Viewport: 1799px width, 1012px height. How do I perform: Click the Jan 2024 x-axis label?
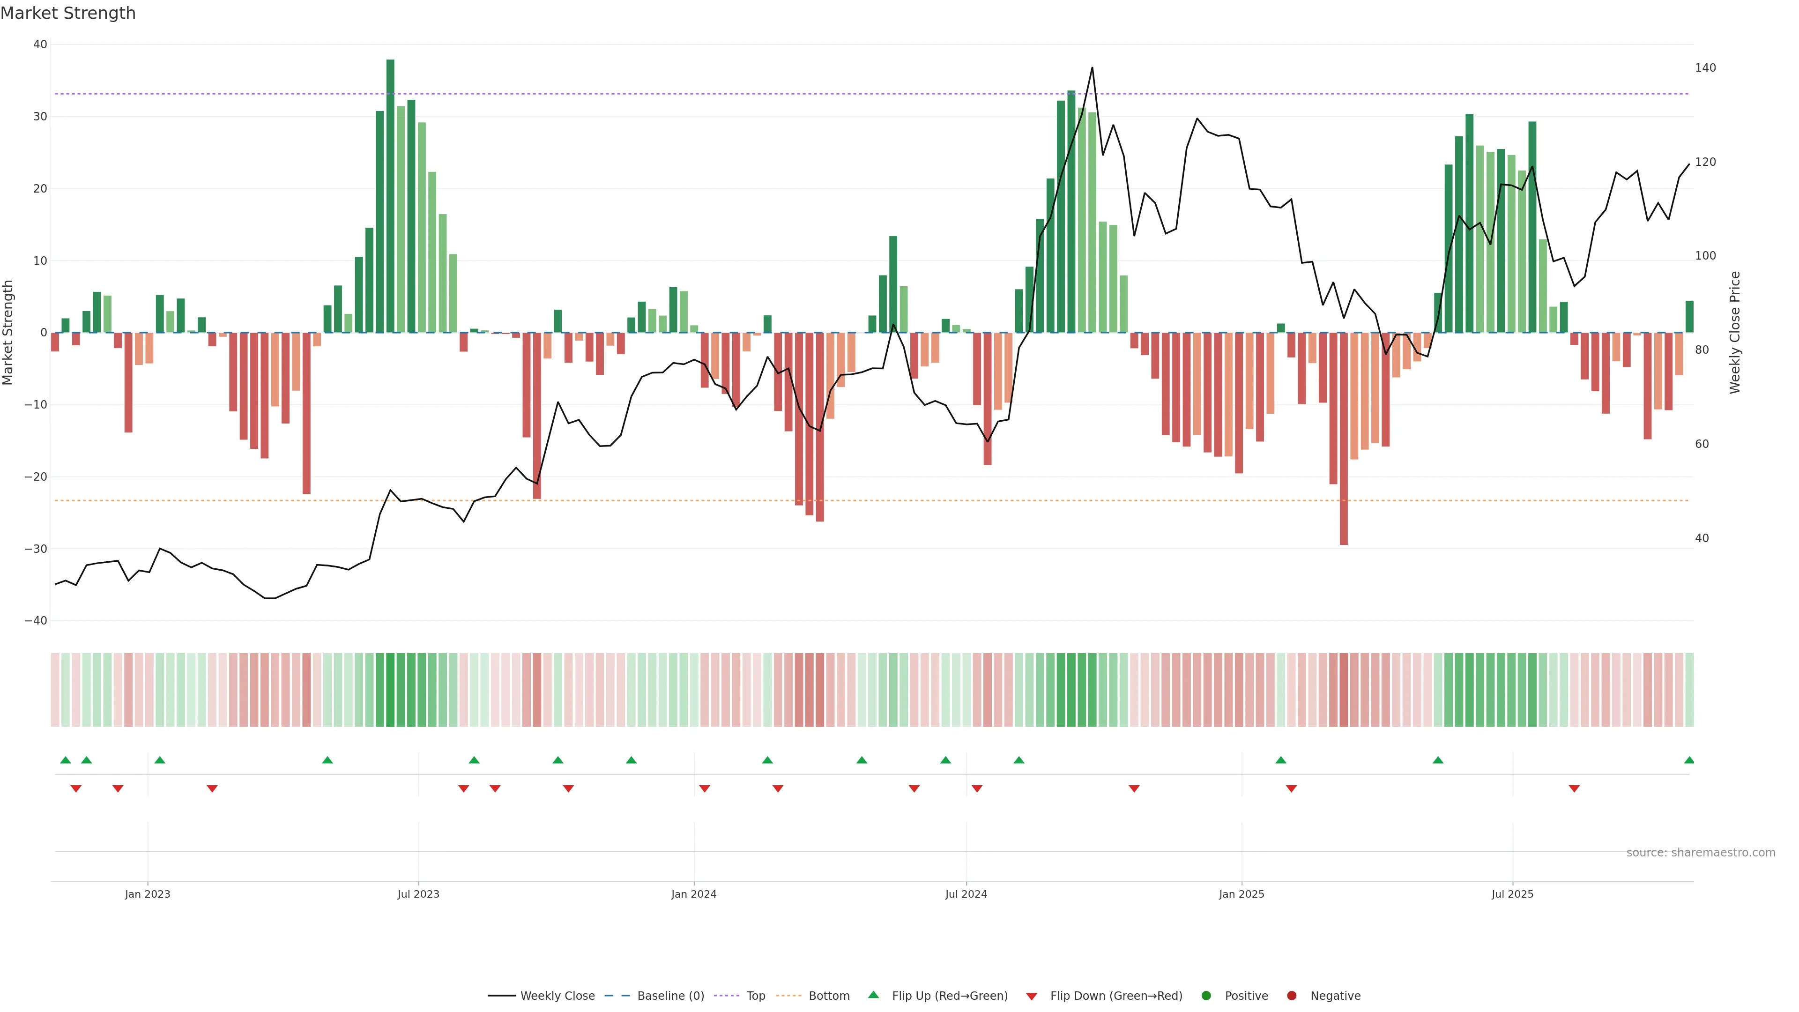click(x=693, y=894)
